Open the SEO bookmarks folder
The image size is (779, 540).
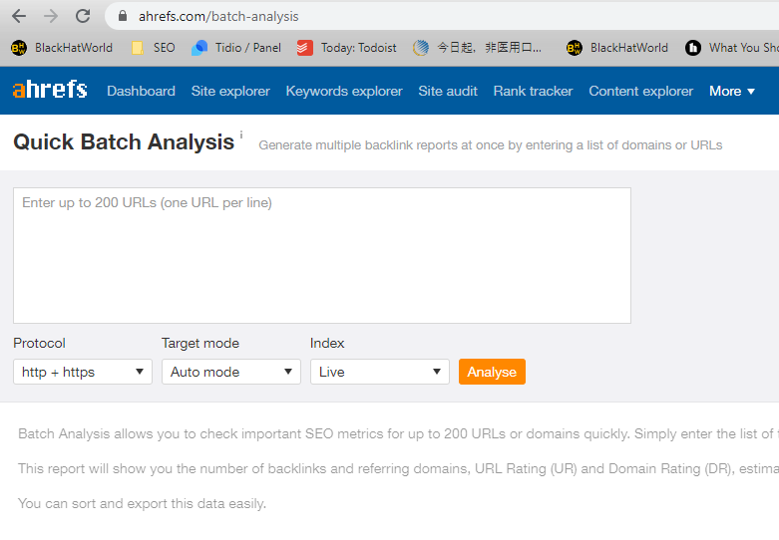click(153, 48)
